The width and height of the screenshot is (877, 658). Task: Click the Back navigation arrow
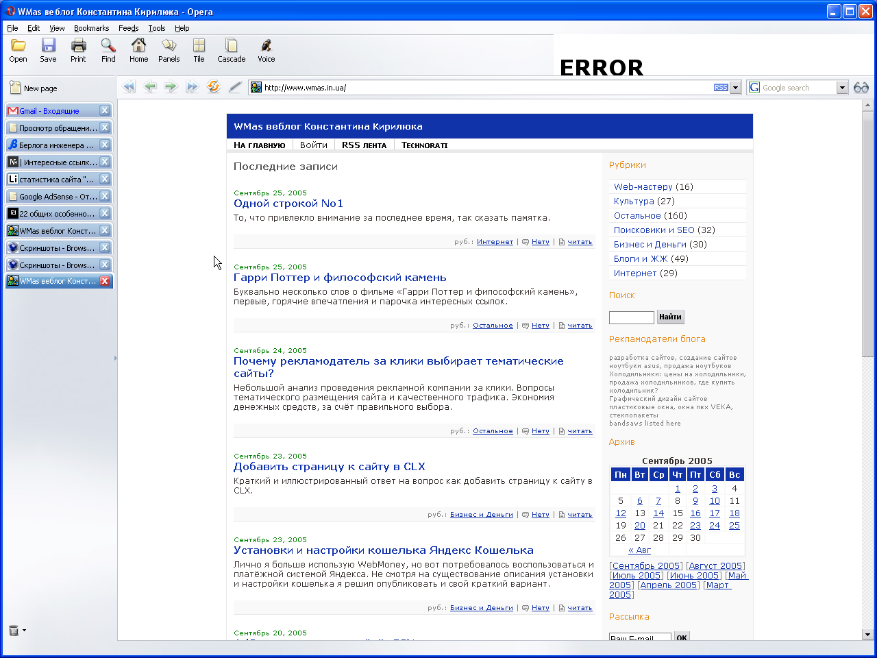point(150,87)
